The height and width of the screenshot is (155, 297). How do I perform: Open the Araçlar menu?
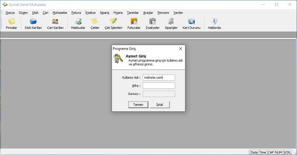(148, 13)
